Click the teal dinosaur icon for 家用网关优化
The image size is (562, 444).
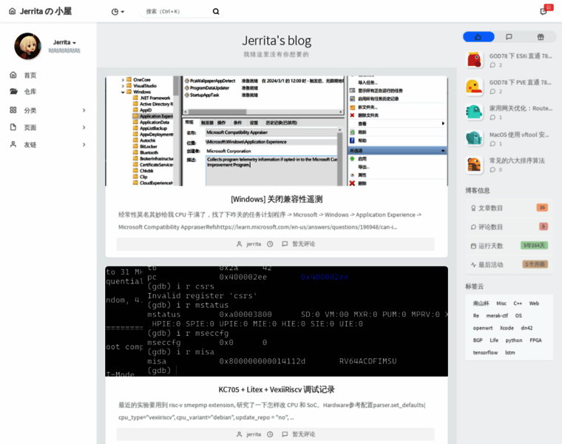(474, 112)
